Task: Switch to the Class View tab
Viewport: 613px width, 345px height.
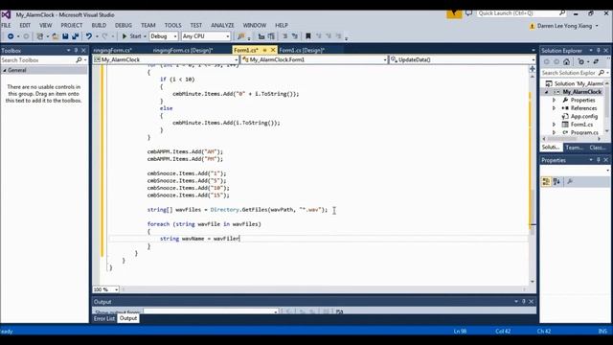Action: [598, 148]
